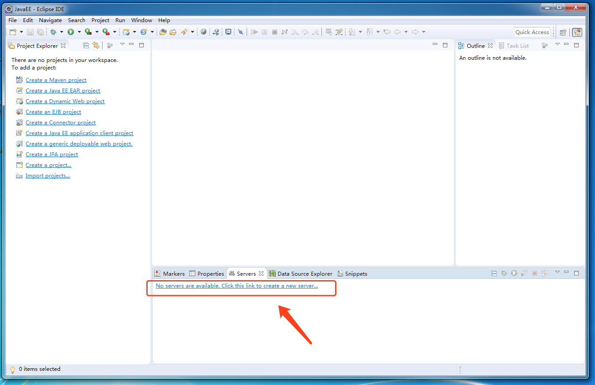
Task: Click the Suspend debug icon
Action: click(264, 32)
